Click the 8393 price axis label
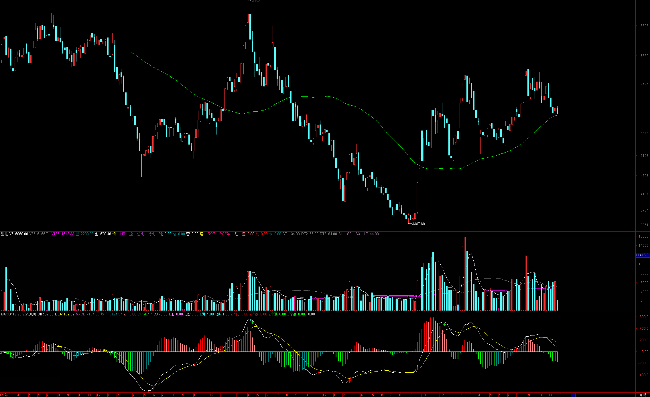The image size is (650, 397). pyautogui.click(x=644, y=26)
